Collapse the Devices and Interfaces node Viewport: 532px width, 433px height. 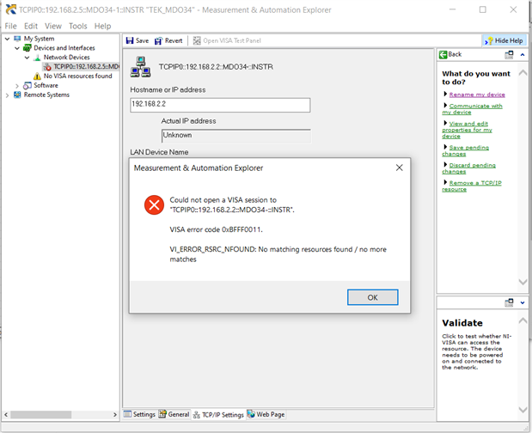[17, 48]
